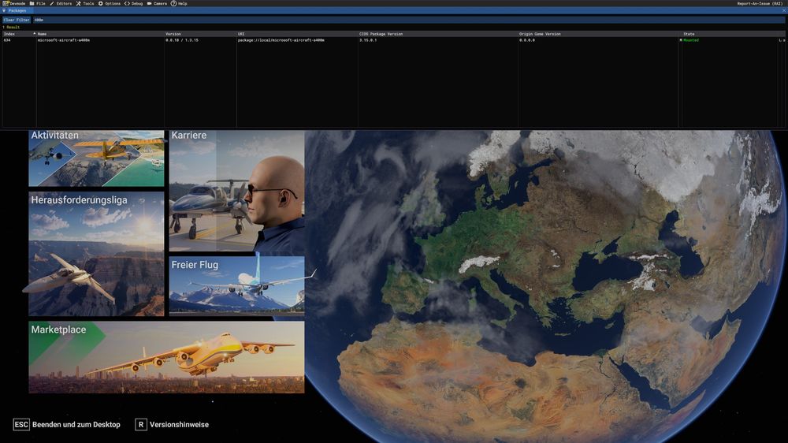The height and width of the screenshot is (443, 788).
Task: Click the Camera icon in menu bar
Action: [x=149, y=3]
